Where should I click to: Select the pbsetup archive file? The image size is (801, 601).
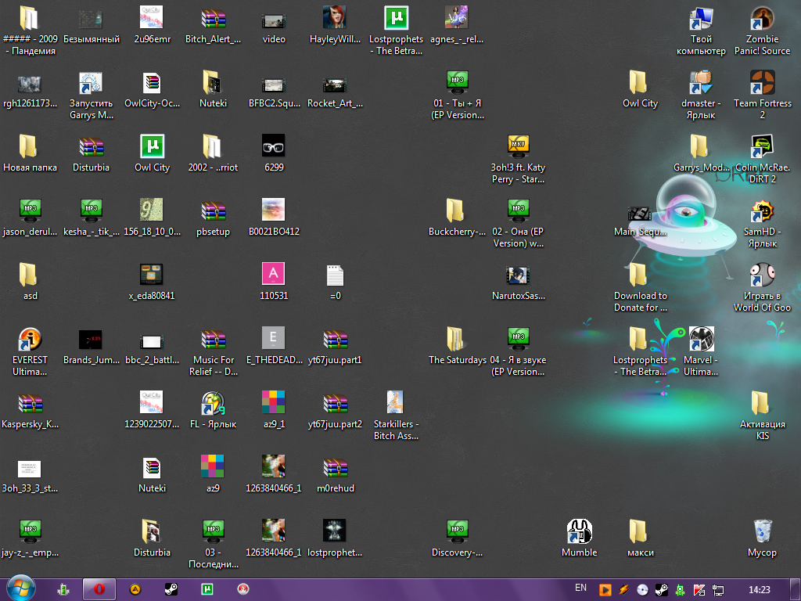[213, 211]
